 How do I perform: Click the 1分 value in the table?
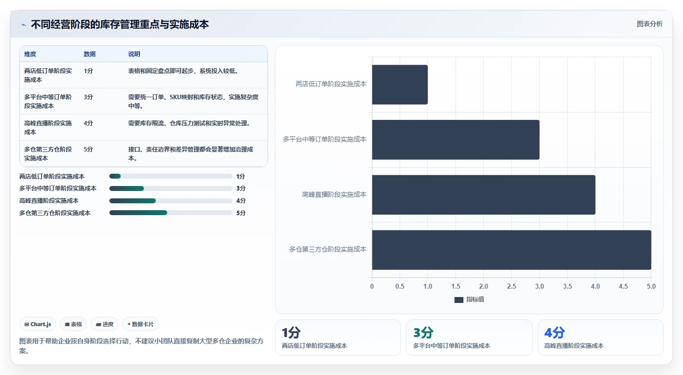point(88,71)
